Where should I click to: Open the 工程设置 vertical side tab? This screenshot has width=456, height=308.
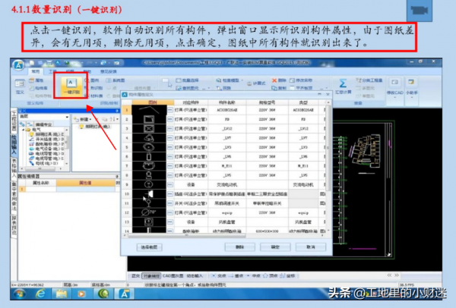[x=14, y=121]
